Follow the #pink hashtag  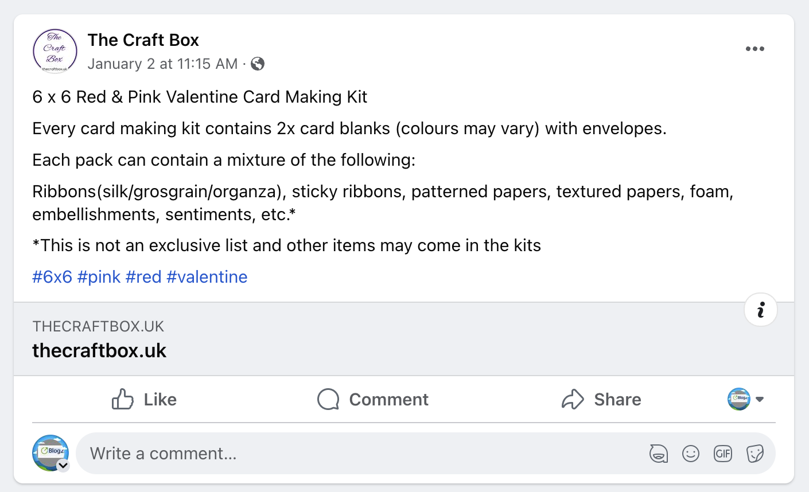pos(99,277)
